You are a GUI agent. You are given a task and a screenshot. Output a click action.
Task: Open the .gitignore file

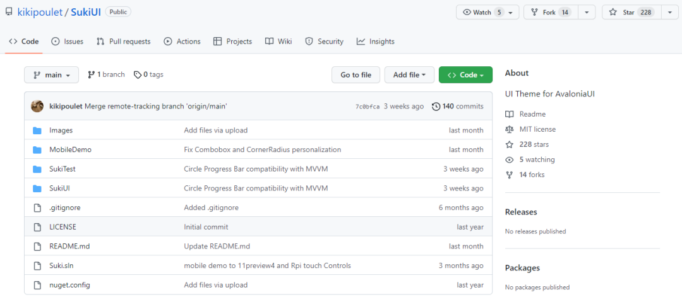point(65,207)
